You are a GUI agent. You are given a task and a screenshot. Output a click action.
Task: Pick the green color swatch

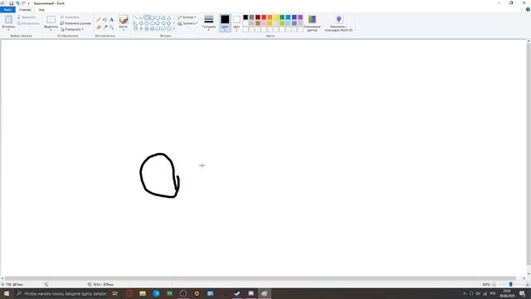click(x=282, y=17)
